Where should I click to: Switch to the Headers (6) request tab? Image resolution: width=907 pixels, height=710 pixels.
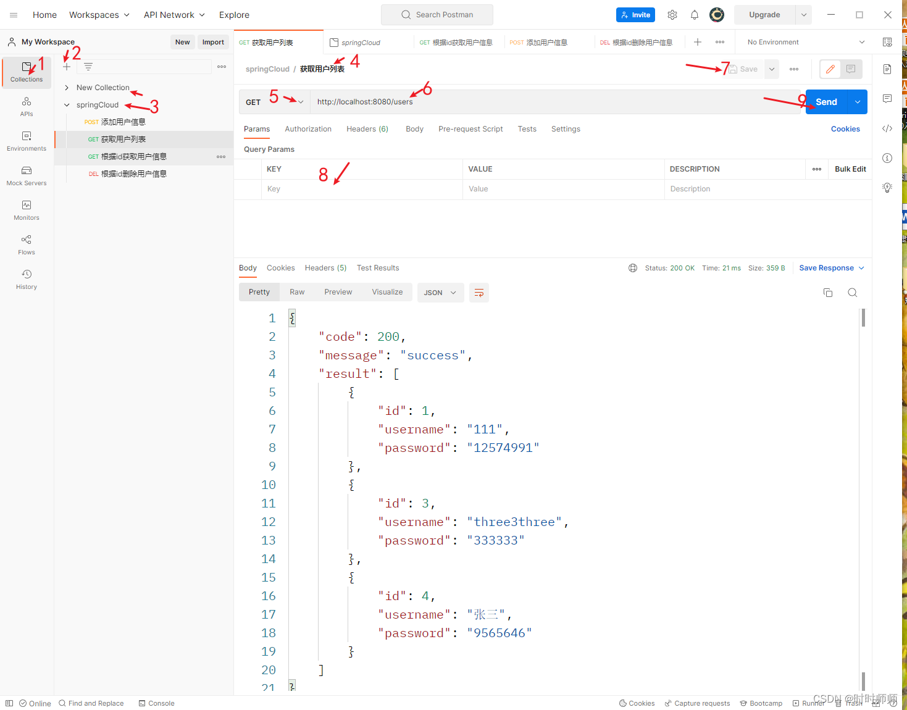(367, 129)
